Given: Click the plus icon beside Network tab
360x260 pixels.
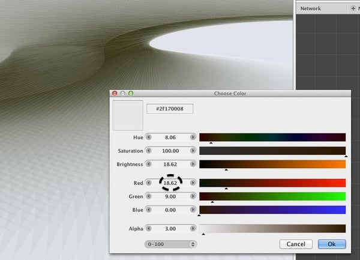Looking at the screenshot, I should click(x=353, y=8).
